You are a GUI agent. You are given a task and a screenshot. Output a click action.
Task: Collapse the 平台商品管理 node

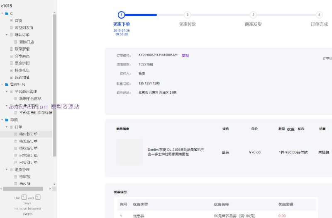(x=7, y=92)
